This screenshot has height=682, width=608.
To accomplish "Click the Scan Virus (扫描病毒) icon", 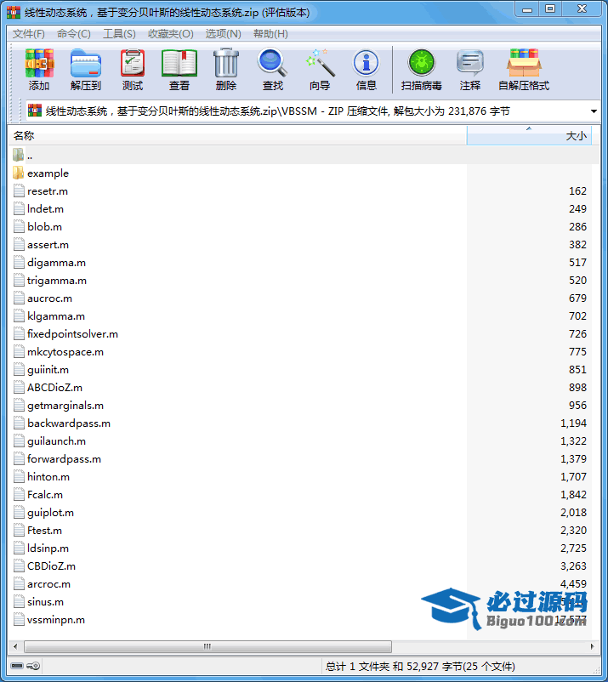I will [x=422, y=64].
